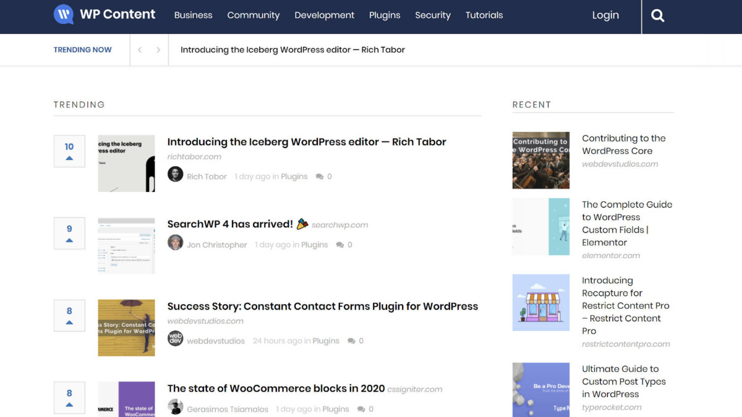Click the webdevstudios author avatar
The image size is (742, 417).
(176, 339)
